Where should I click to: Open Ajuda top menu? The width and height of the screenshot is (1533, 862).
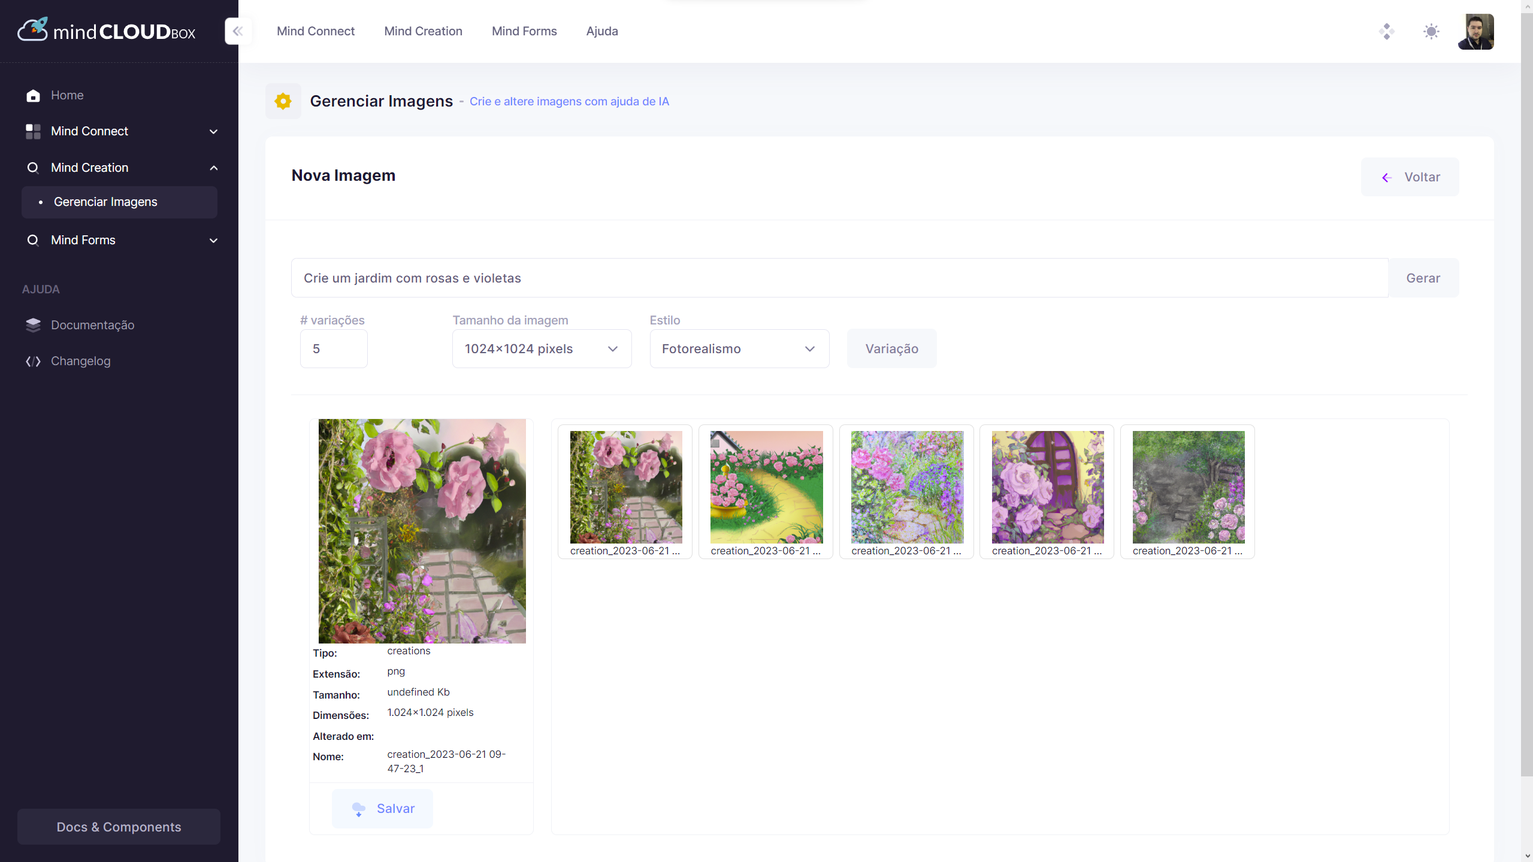coord(601,31)
